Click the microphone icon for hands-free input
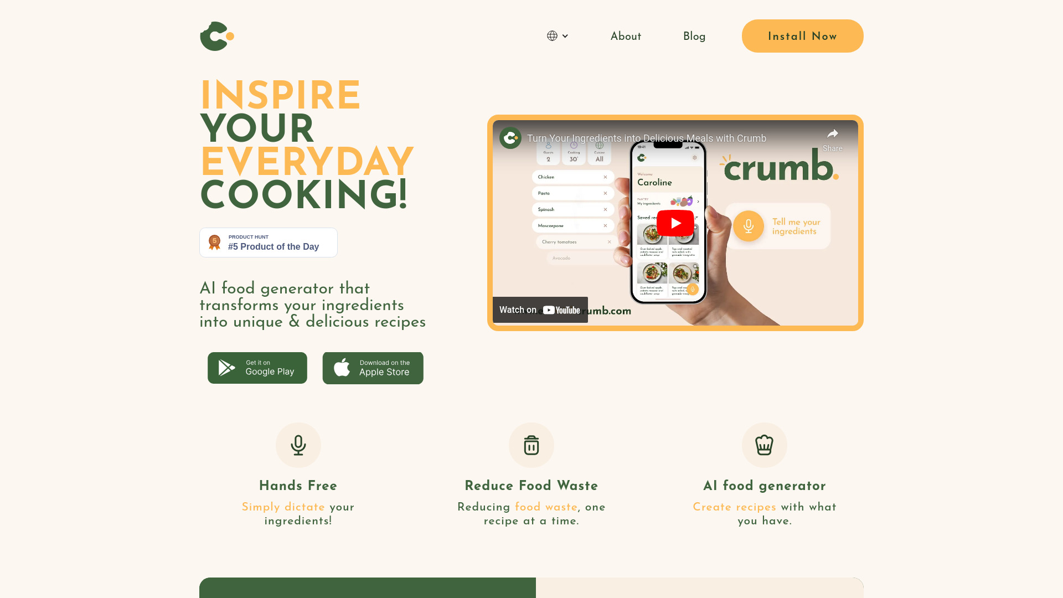 tap(298, 445)
